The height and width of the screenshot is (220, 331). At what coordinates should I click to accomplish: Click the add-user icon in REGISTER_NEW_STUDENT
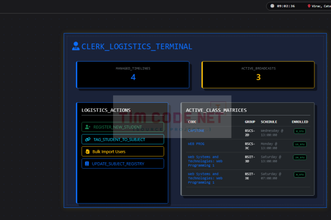point(88,127)
